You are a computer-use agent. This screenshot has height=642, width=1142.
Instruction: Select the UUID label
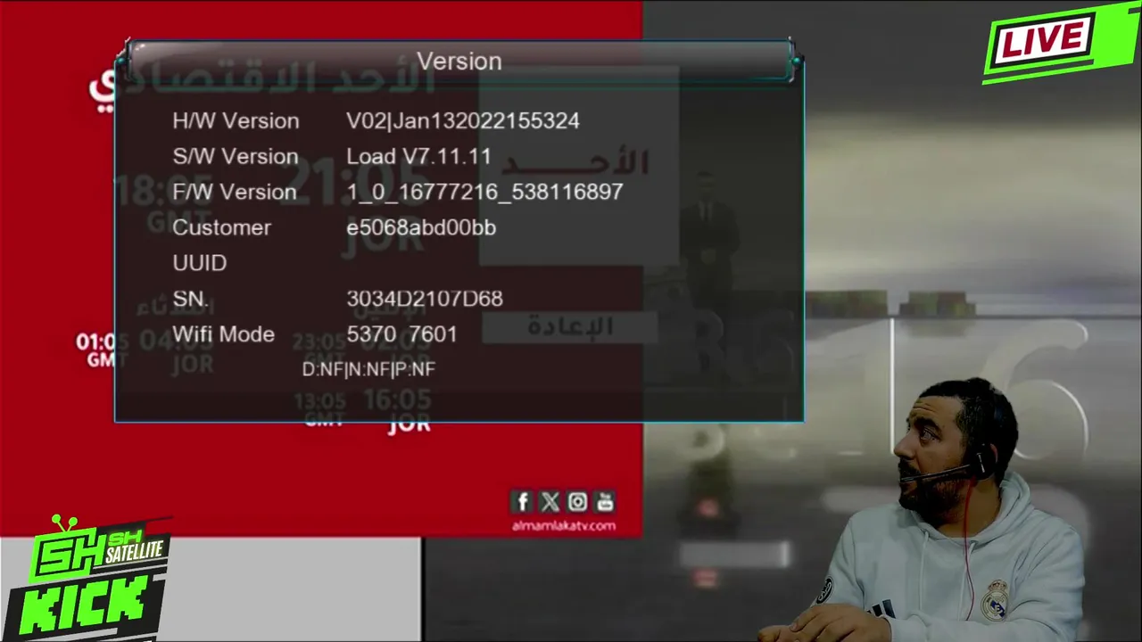coord(200,263)
